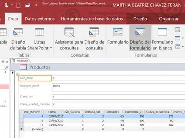Create a Formulario en blanco
The height and width of the screenshot is (138, 185).
point(162,39)
